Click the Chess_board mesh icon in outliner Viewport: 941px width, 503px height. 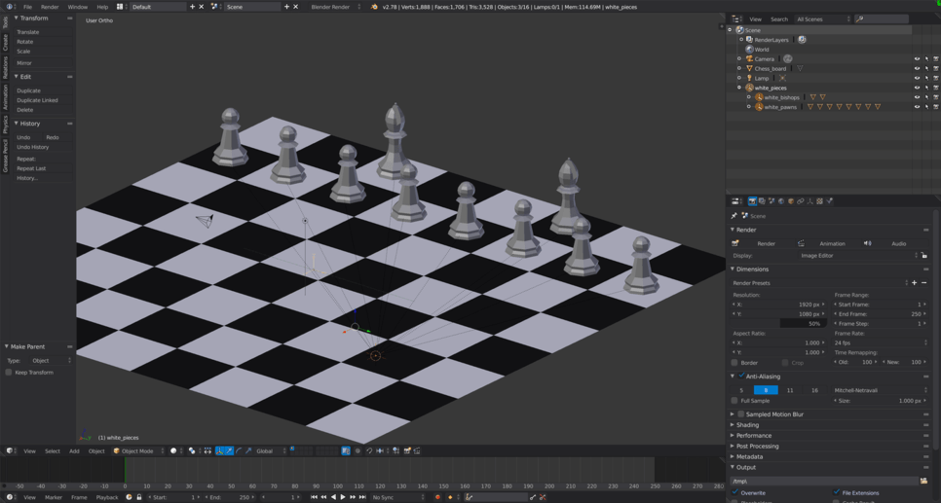click(x=800, y=69)
